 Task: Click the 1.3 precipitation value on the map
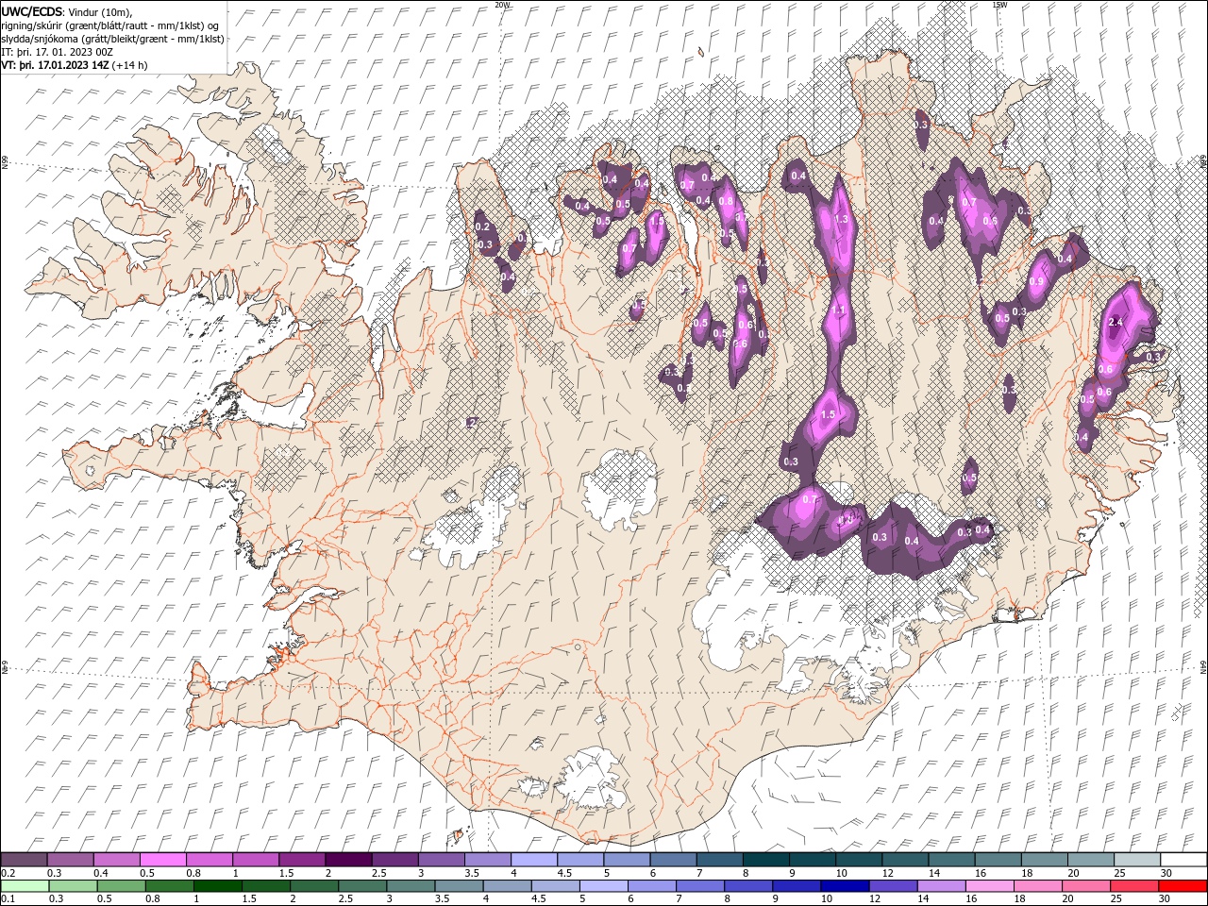(x=842, y=219)
